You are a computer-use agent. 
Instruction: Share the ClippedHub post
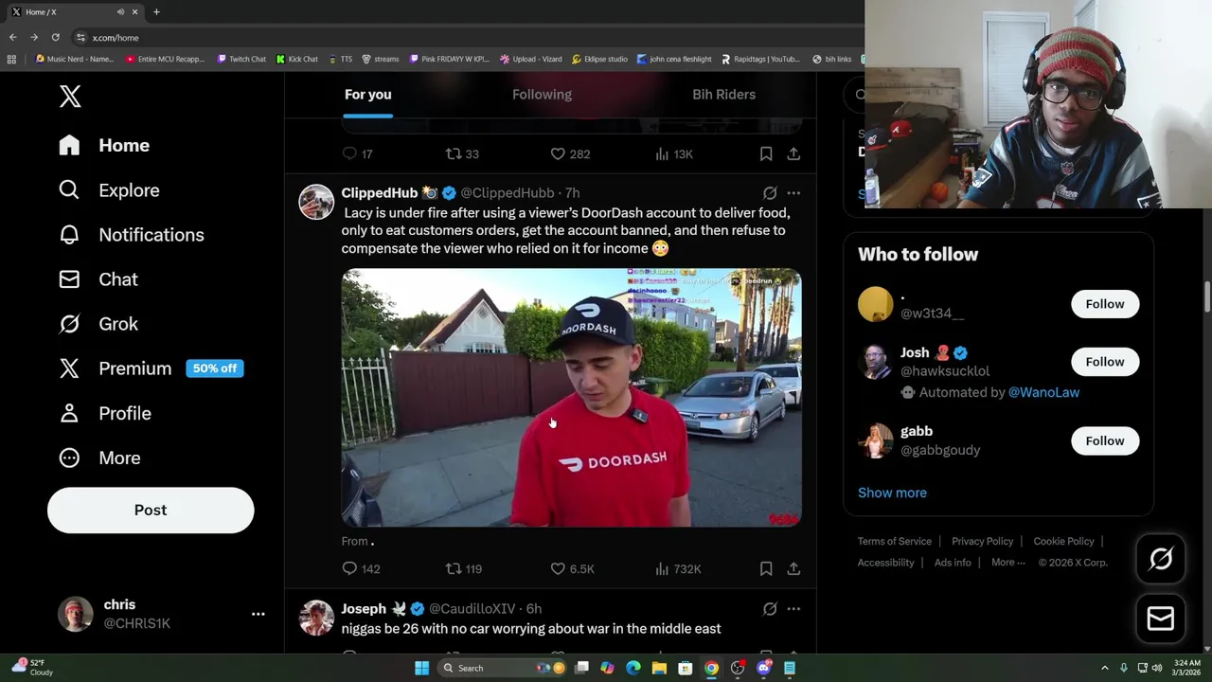(x=793, y=568)
